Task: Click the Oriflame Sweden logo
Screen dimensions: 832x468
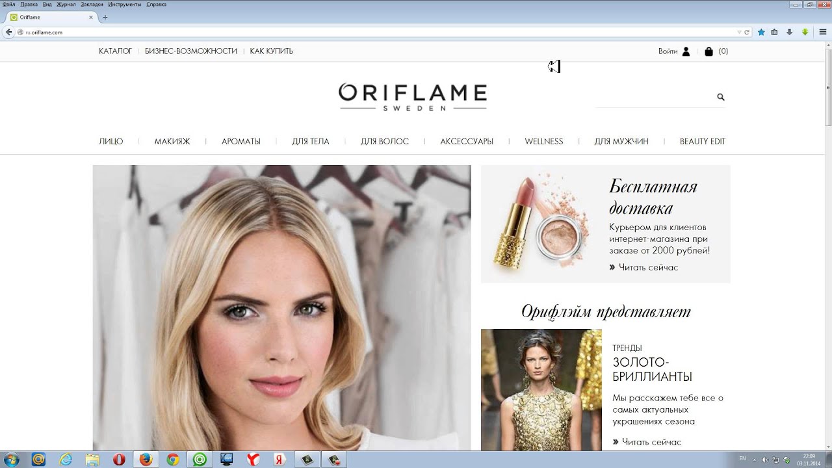Action: (x=413, y=97)
